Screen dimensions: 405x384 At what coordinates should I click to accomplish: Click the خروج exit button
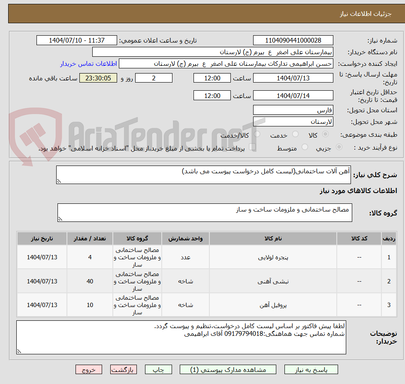tap(89, 369)
